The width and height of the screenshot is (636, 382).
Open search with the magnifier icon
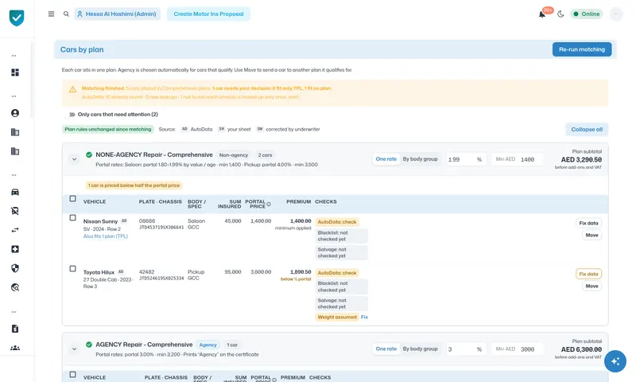(x=66, y=14)
